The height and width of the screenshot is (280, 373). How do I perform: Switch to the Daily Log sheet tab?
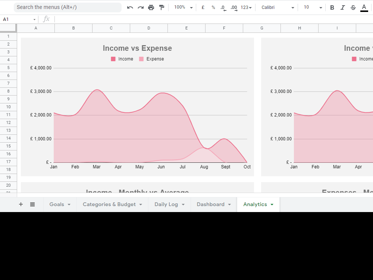[x=166, y=204]
